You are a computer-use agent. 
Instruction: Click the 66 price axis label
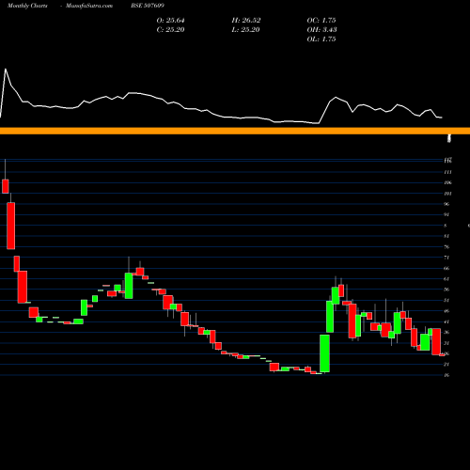coord(446,268)
